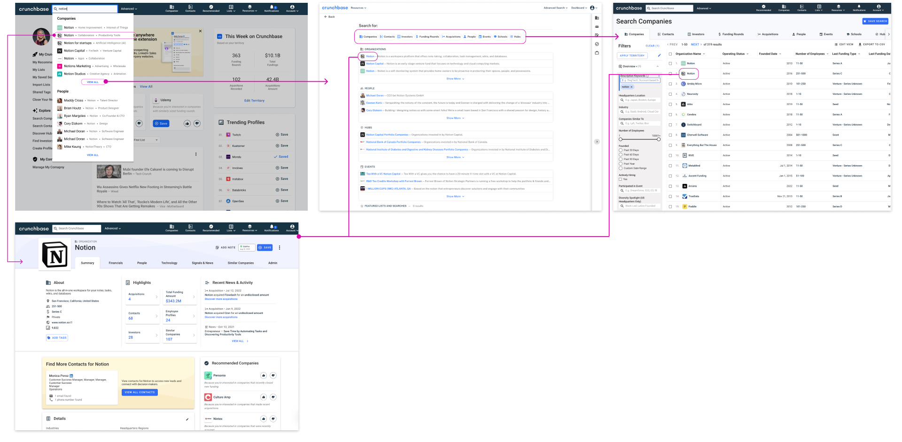The height and width of the screenshot is (442, 902).
Task: Click the edit pencil in Details section
Action: (x=187, y=419)
